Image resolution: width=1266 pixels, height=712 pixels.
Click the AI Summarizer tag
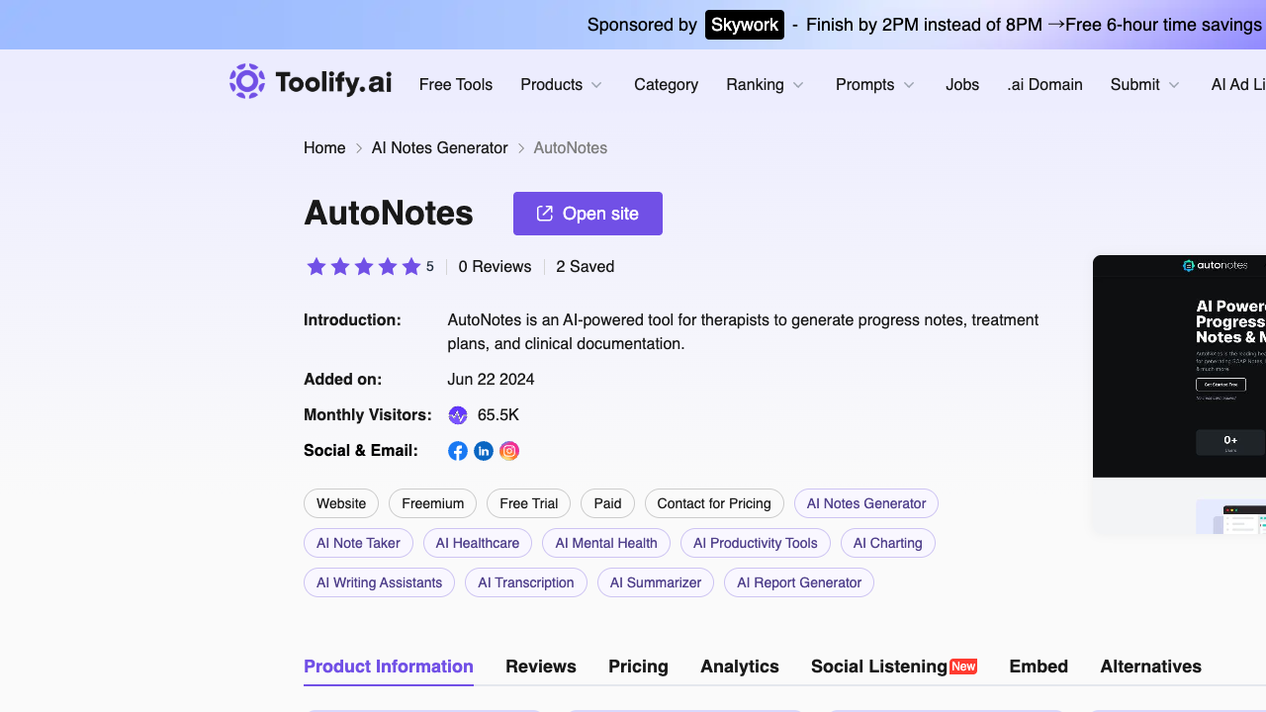656,582
